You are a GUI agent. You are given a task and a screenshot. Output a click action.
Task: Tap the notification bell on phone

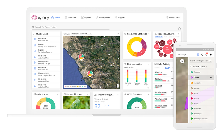click(206, 54)
